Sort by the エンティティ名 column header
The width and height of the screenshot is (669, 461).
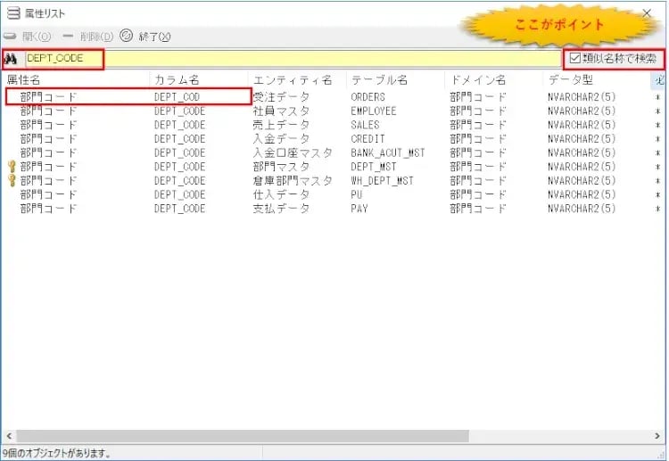point(292,80)
